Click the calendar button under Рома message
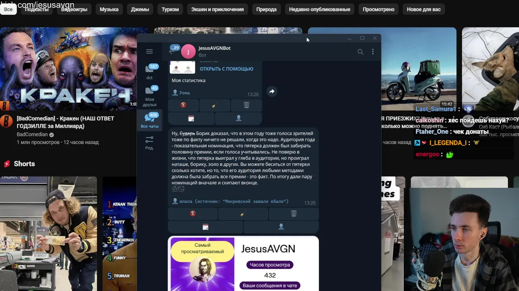The height and width of the screenshot is (291, 519). [191, 118]
